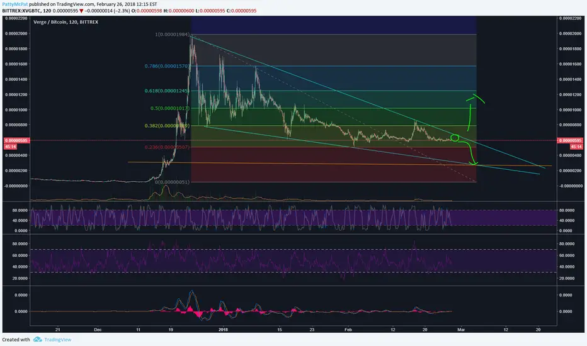
Task: Click the red current price tag on right axis
Action: [570, 141]
